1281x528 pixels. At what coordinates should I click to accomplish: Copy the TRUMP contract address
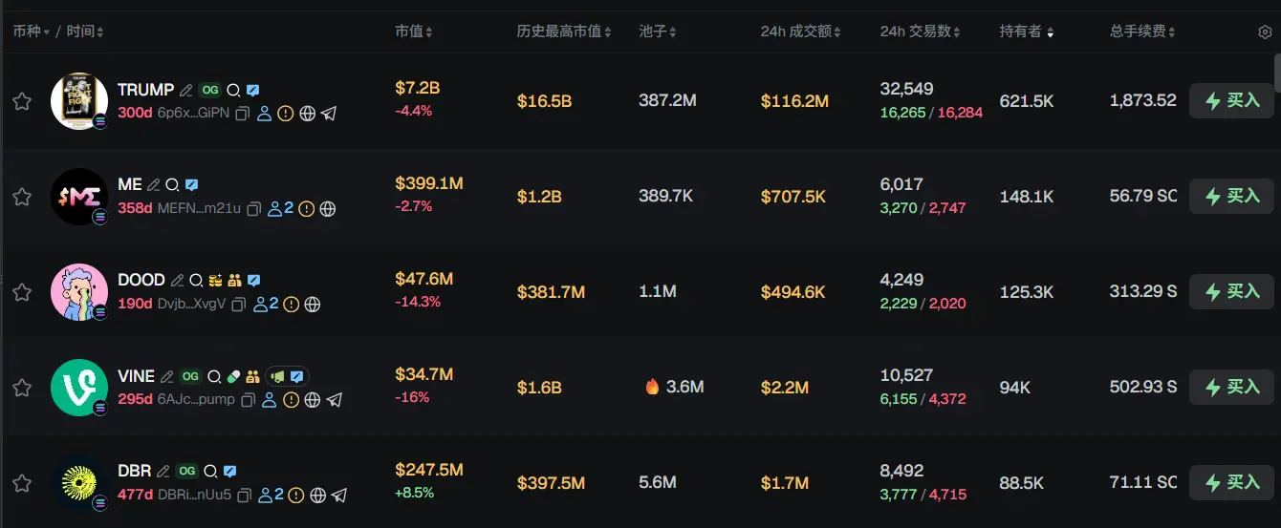pyautogui.click(x=243, y=114)
